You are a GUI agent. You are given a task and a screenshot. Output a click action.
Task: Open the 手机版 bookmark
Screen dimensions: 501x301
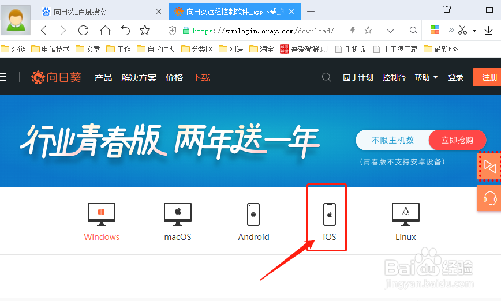click(x=350, y=49)
